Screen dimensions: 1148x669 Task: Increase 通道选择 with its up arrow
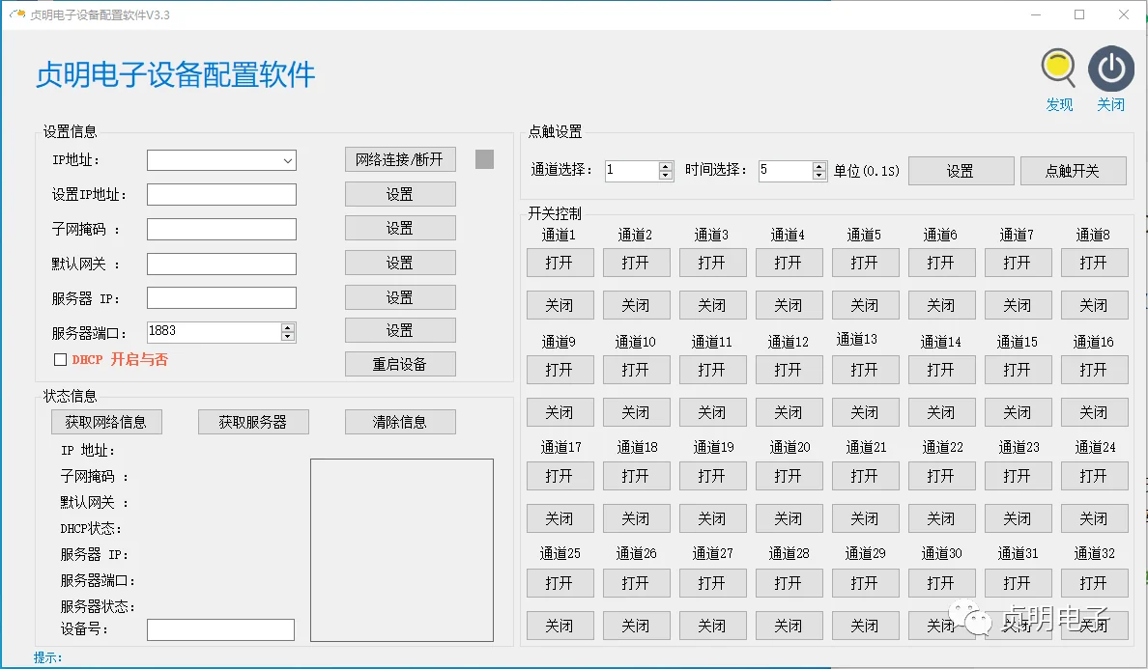tap(666, 167)
